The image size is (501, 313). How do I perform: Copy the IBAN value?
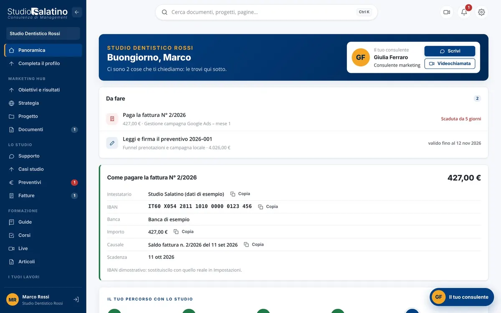pos(268,207)
